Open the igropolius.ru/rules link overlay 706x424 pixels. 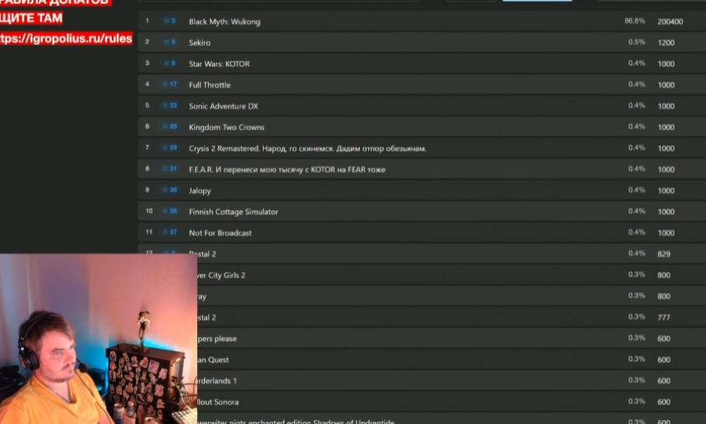point(66,39)
